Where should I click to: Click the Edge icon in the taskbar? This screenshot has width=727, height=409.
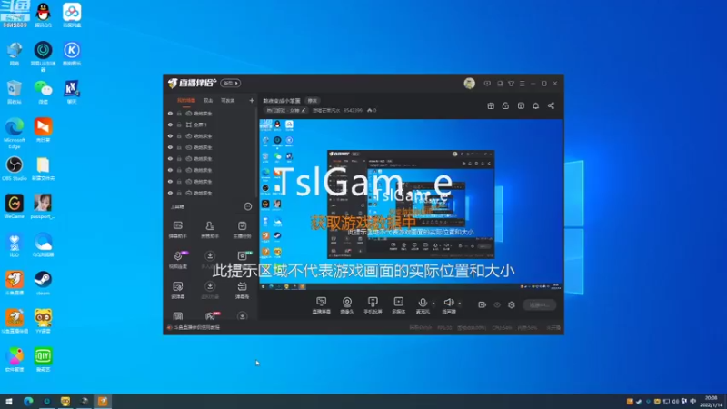[28, 401]
